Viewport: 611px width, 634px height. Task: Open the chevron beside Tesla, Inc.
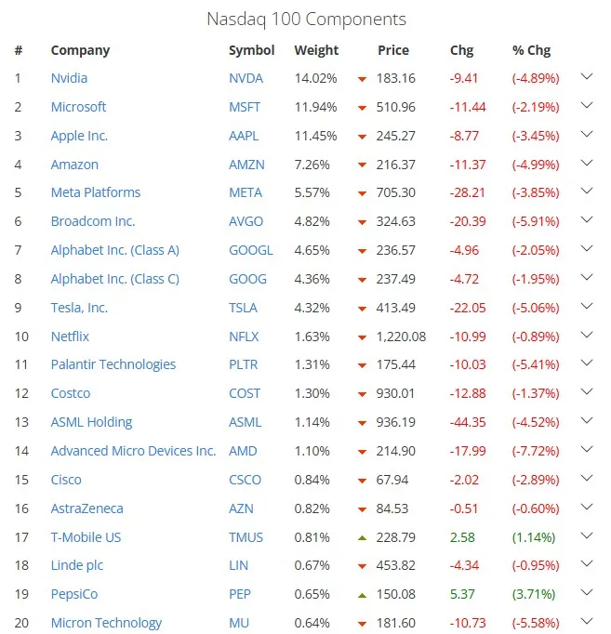[586, 307]
